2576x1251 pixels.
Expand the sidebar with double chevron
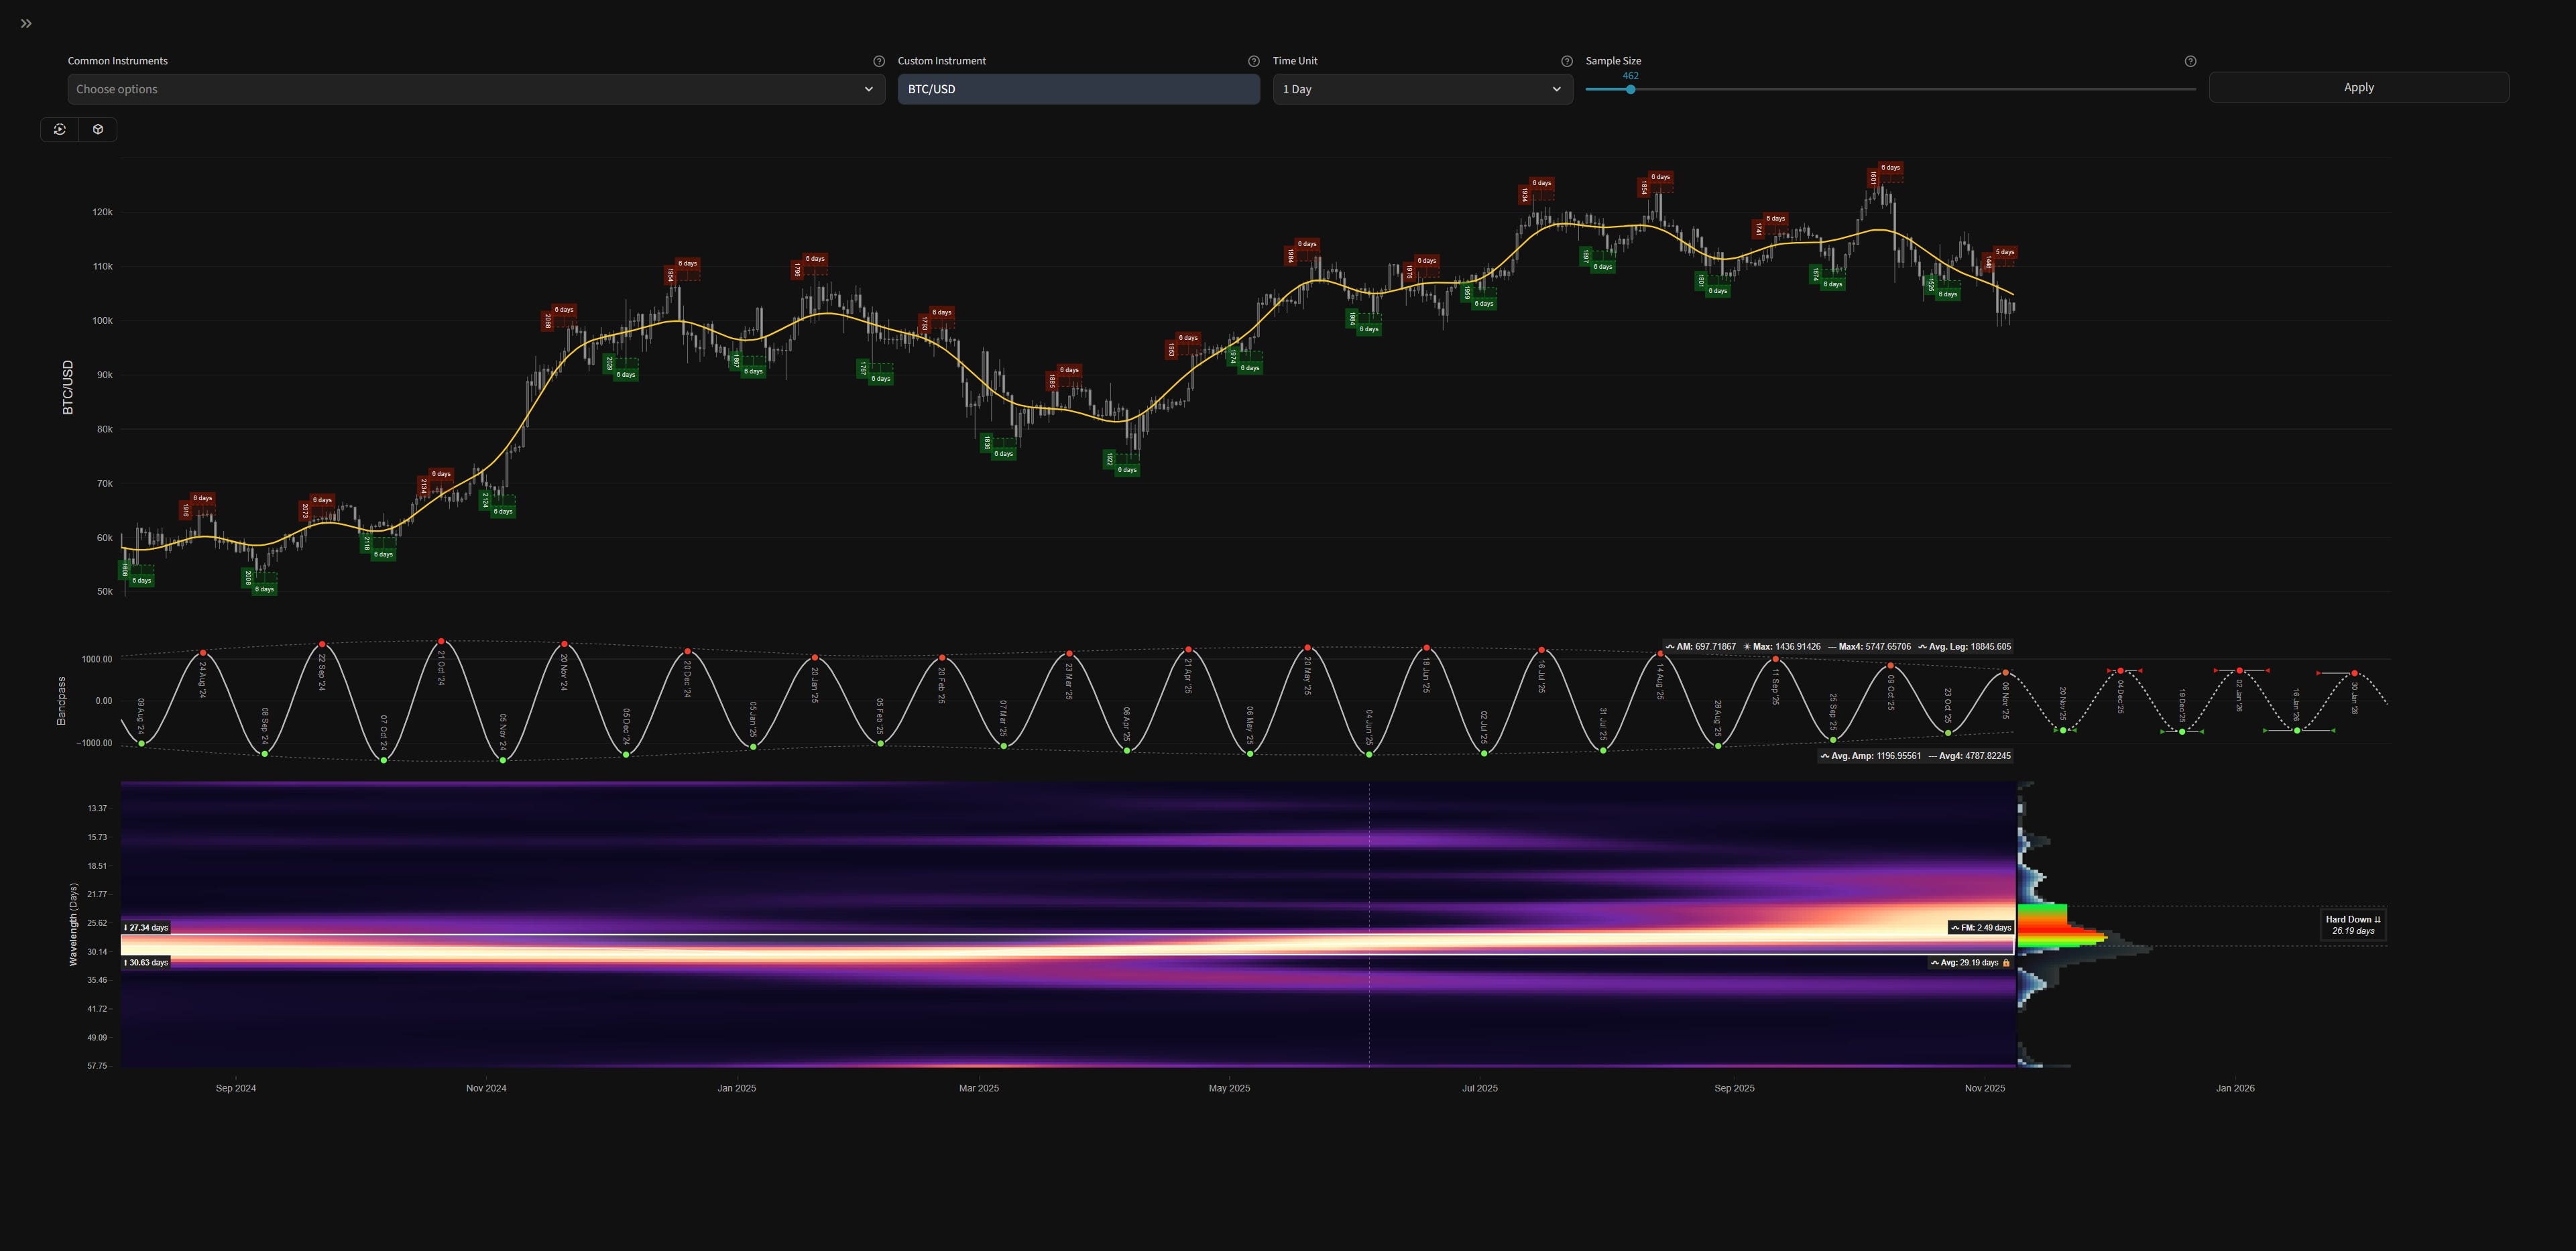point(26,23)
